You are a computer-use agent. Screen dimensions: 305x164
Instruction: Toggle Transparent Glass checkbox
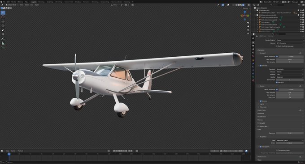pyautogui.click(x=277, y=150)
